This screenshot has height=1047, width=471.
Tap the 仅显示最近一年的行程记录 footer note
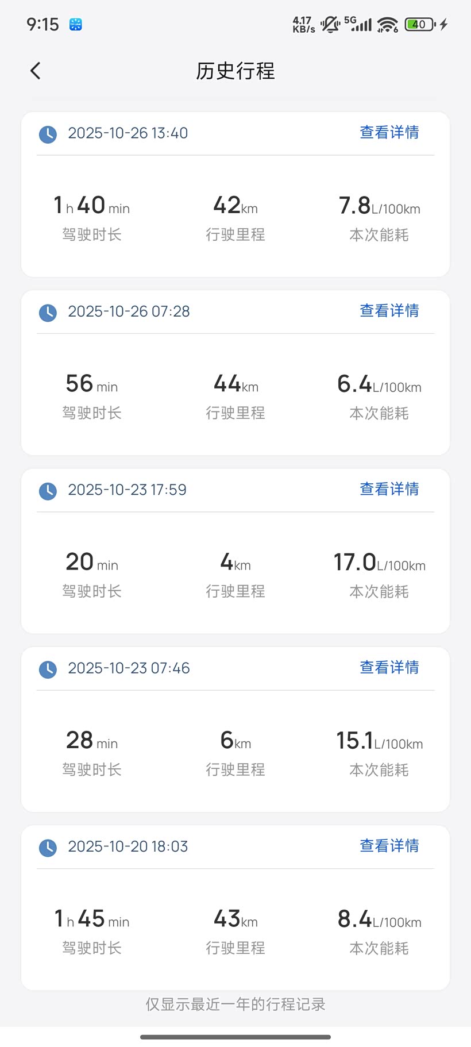click(x=235, y=1004)
